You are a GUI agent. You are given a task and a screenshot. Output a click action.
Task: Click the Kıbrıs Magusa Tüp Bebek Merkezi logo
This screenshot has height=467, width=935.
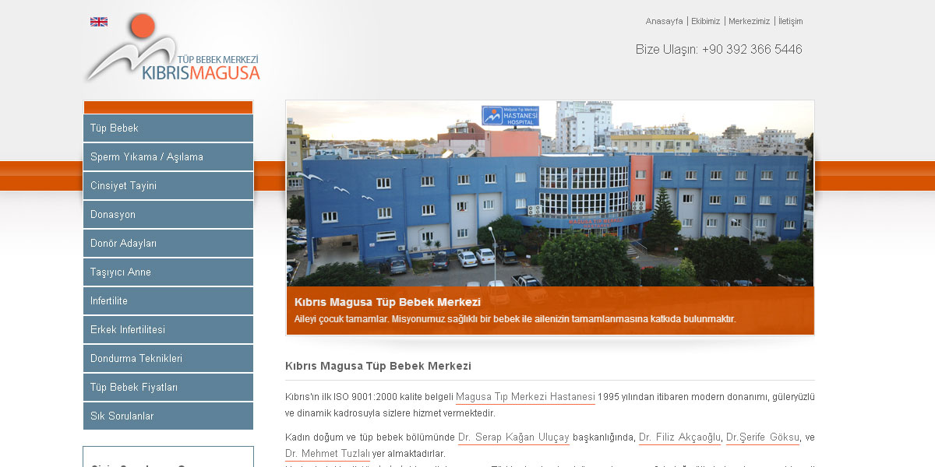172,48
